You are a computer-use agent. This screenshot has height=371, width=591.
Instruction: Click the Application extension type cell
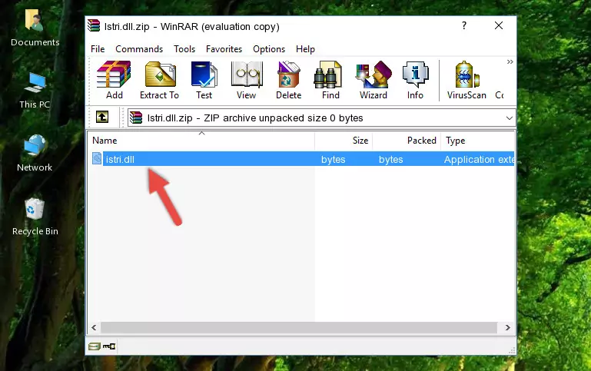click(x=479, y=159)
